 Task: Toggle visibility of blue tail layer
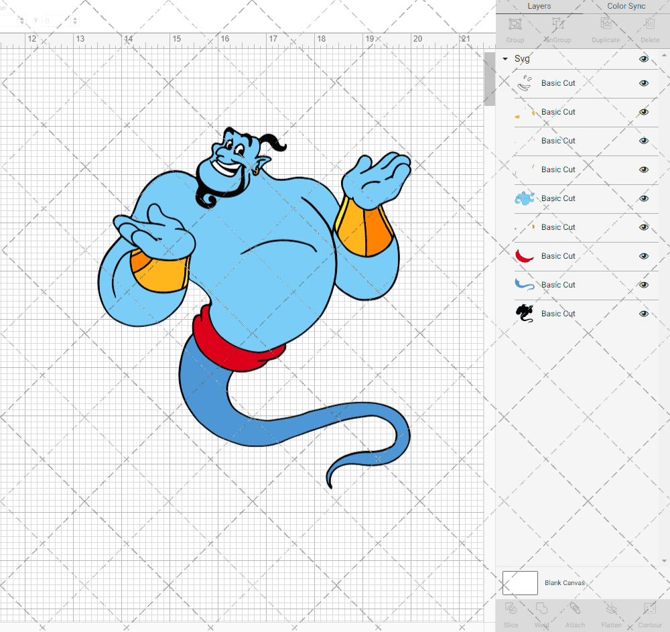644,285
